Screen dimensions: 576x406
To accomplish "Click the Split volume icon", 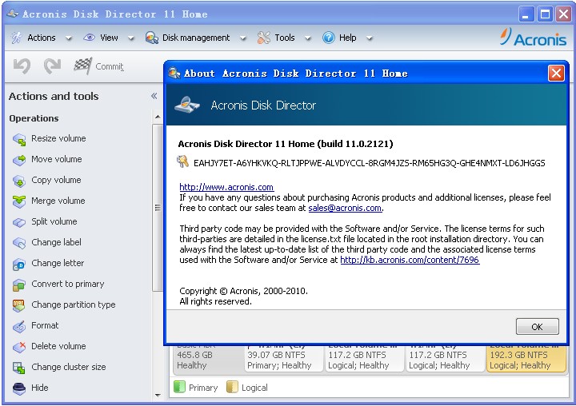I will pyautogui.click(x=19, y=222).
